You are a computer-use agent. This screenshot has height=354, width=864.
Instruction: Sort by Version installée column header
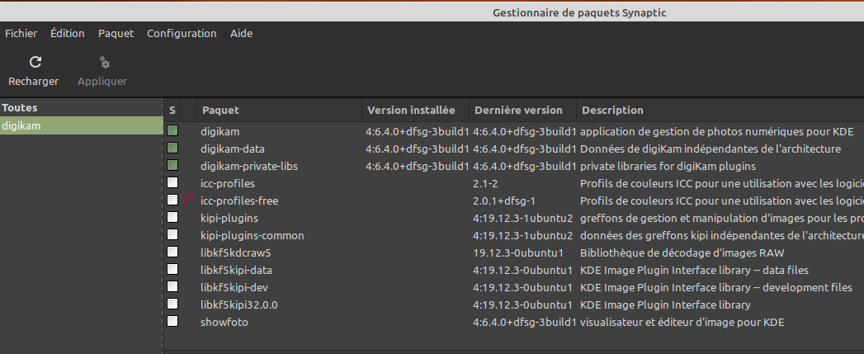click(415, 111)
